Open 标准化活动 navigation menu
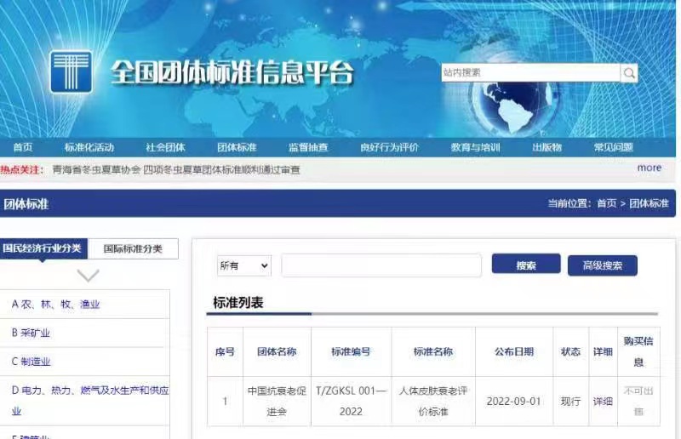Screen dimensions: 681x439 [89, 147]
